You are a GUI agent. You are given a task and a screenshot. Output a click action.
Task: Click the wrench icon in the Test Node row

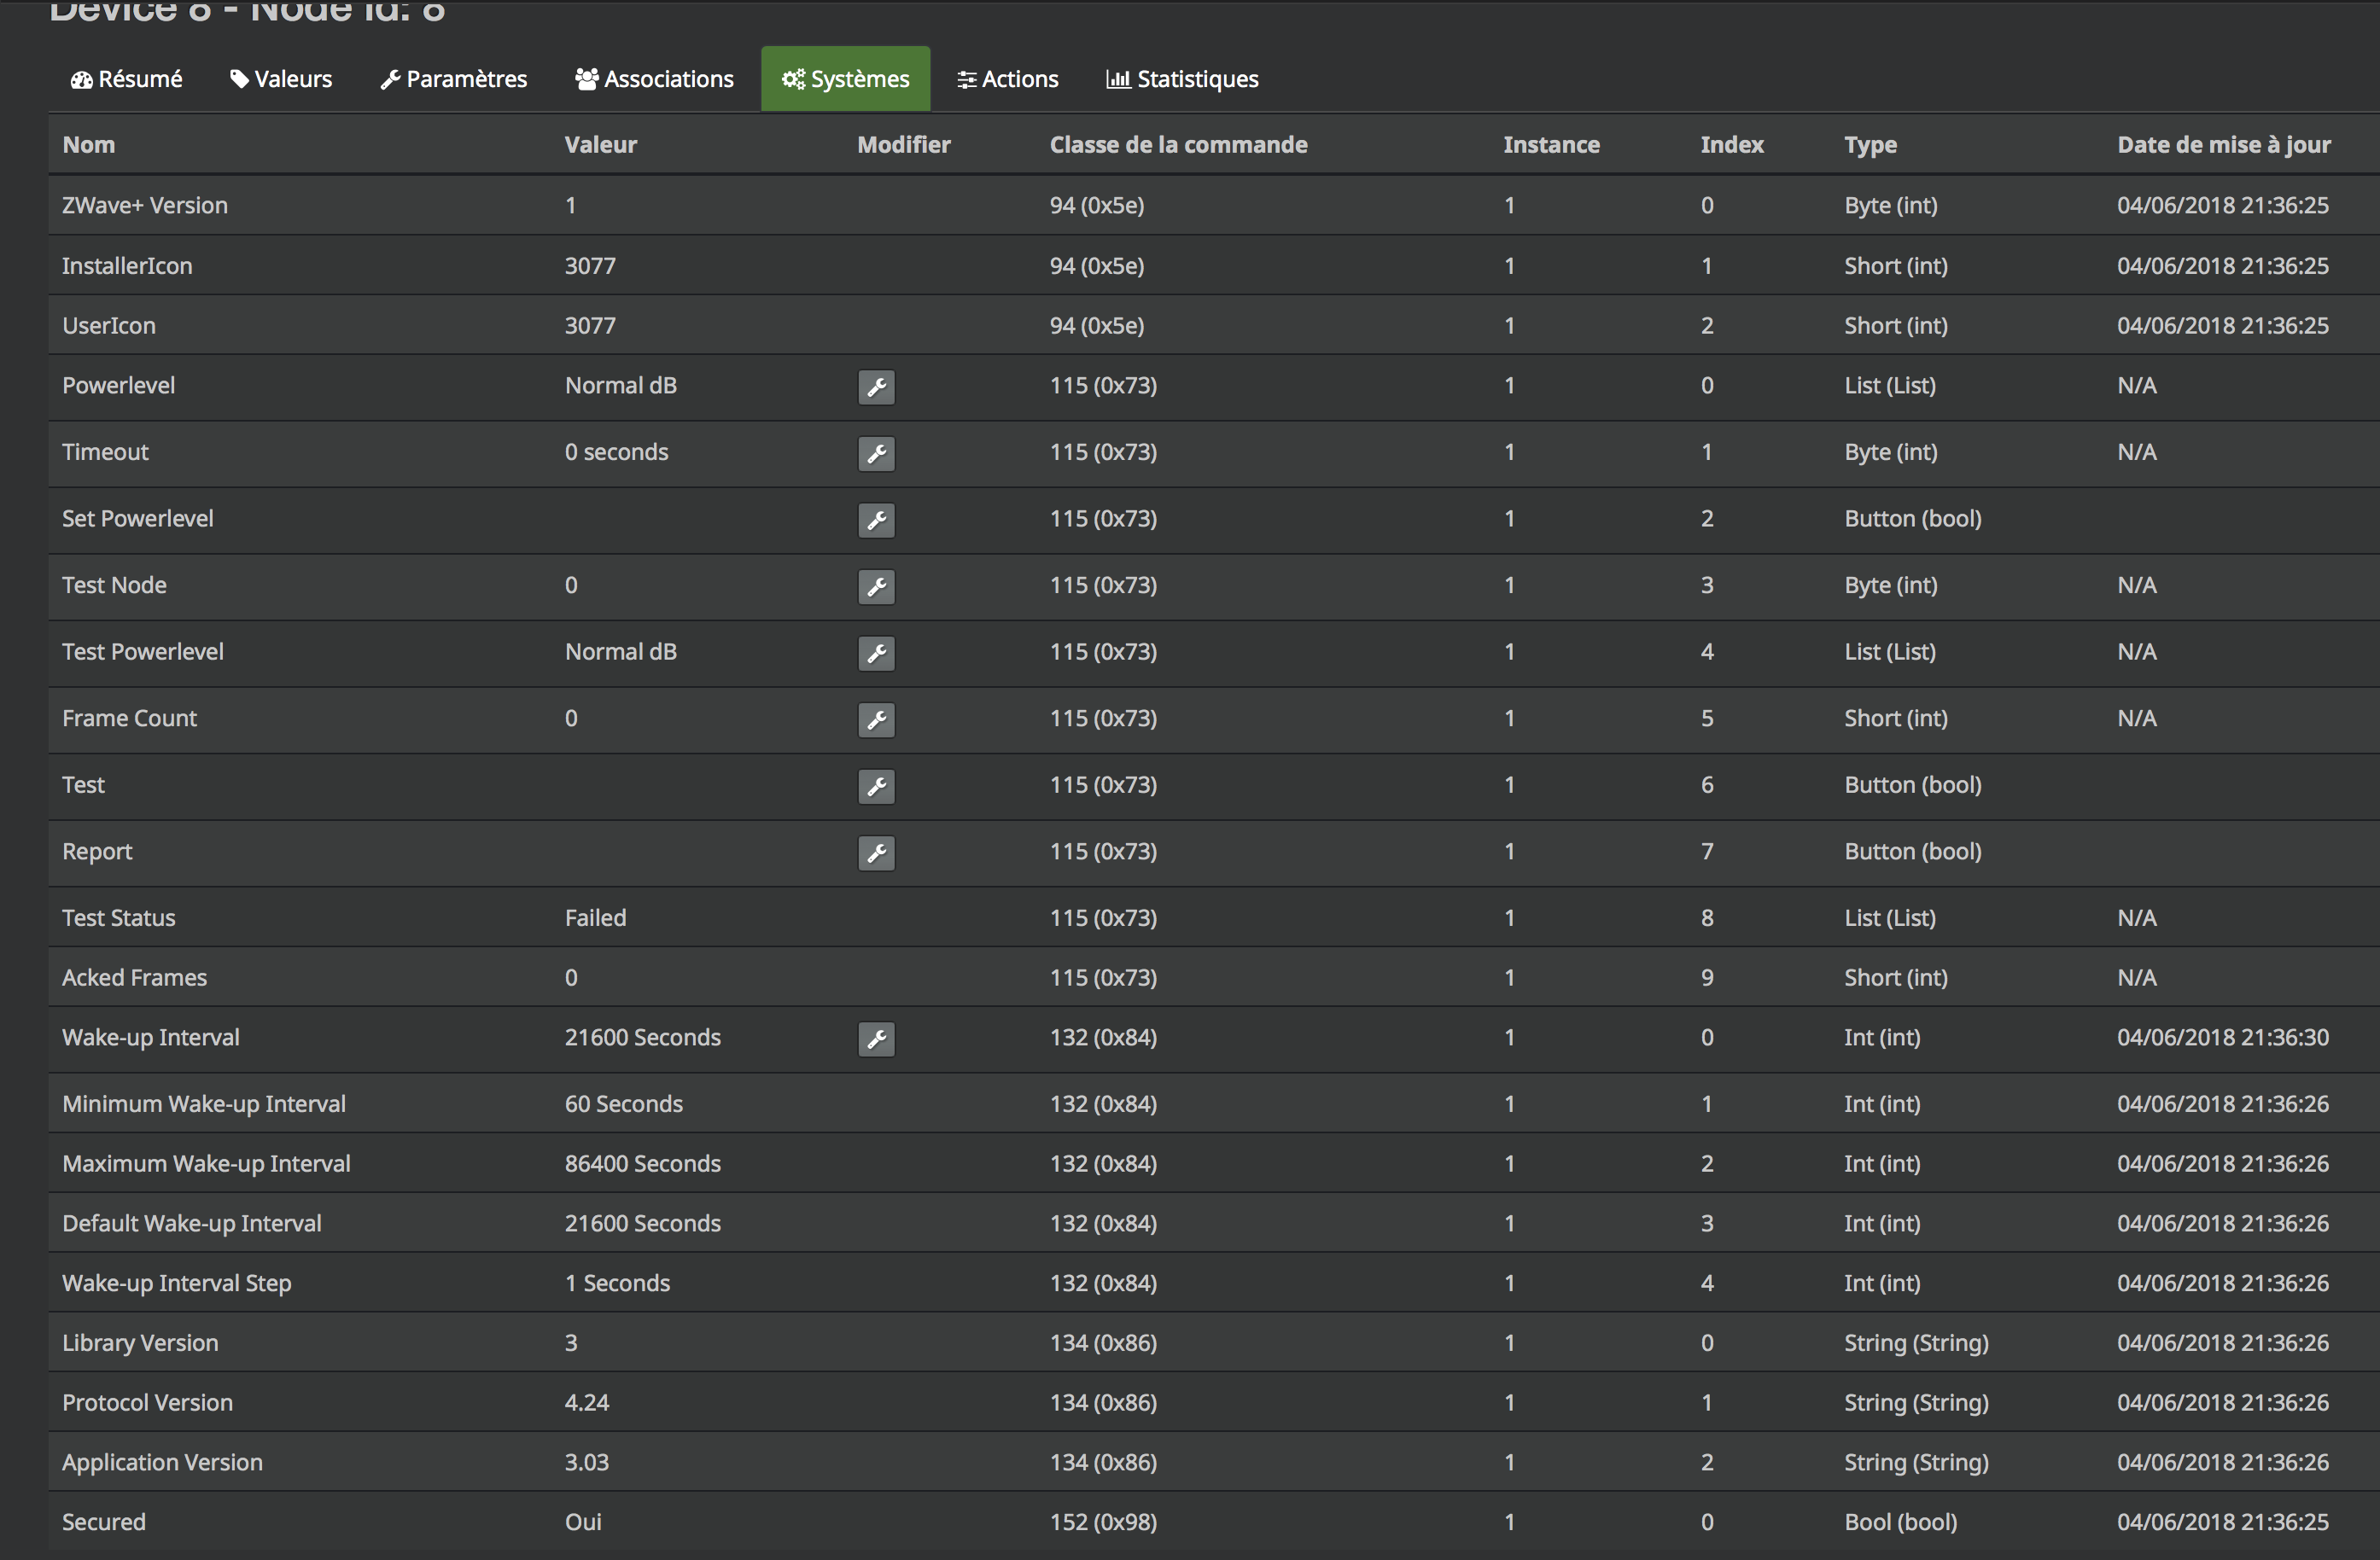[x=876, y=587]
